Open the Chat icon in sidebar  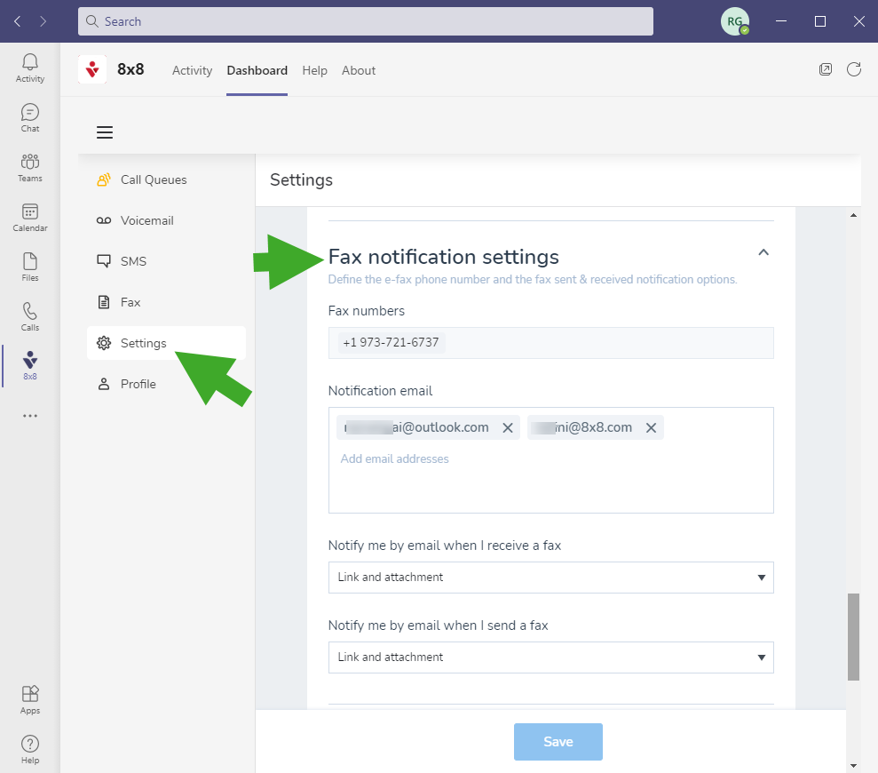[30, 117]
